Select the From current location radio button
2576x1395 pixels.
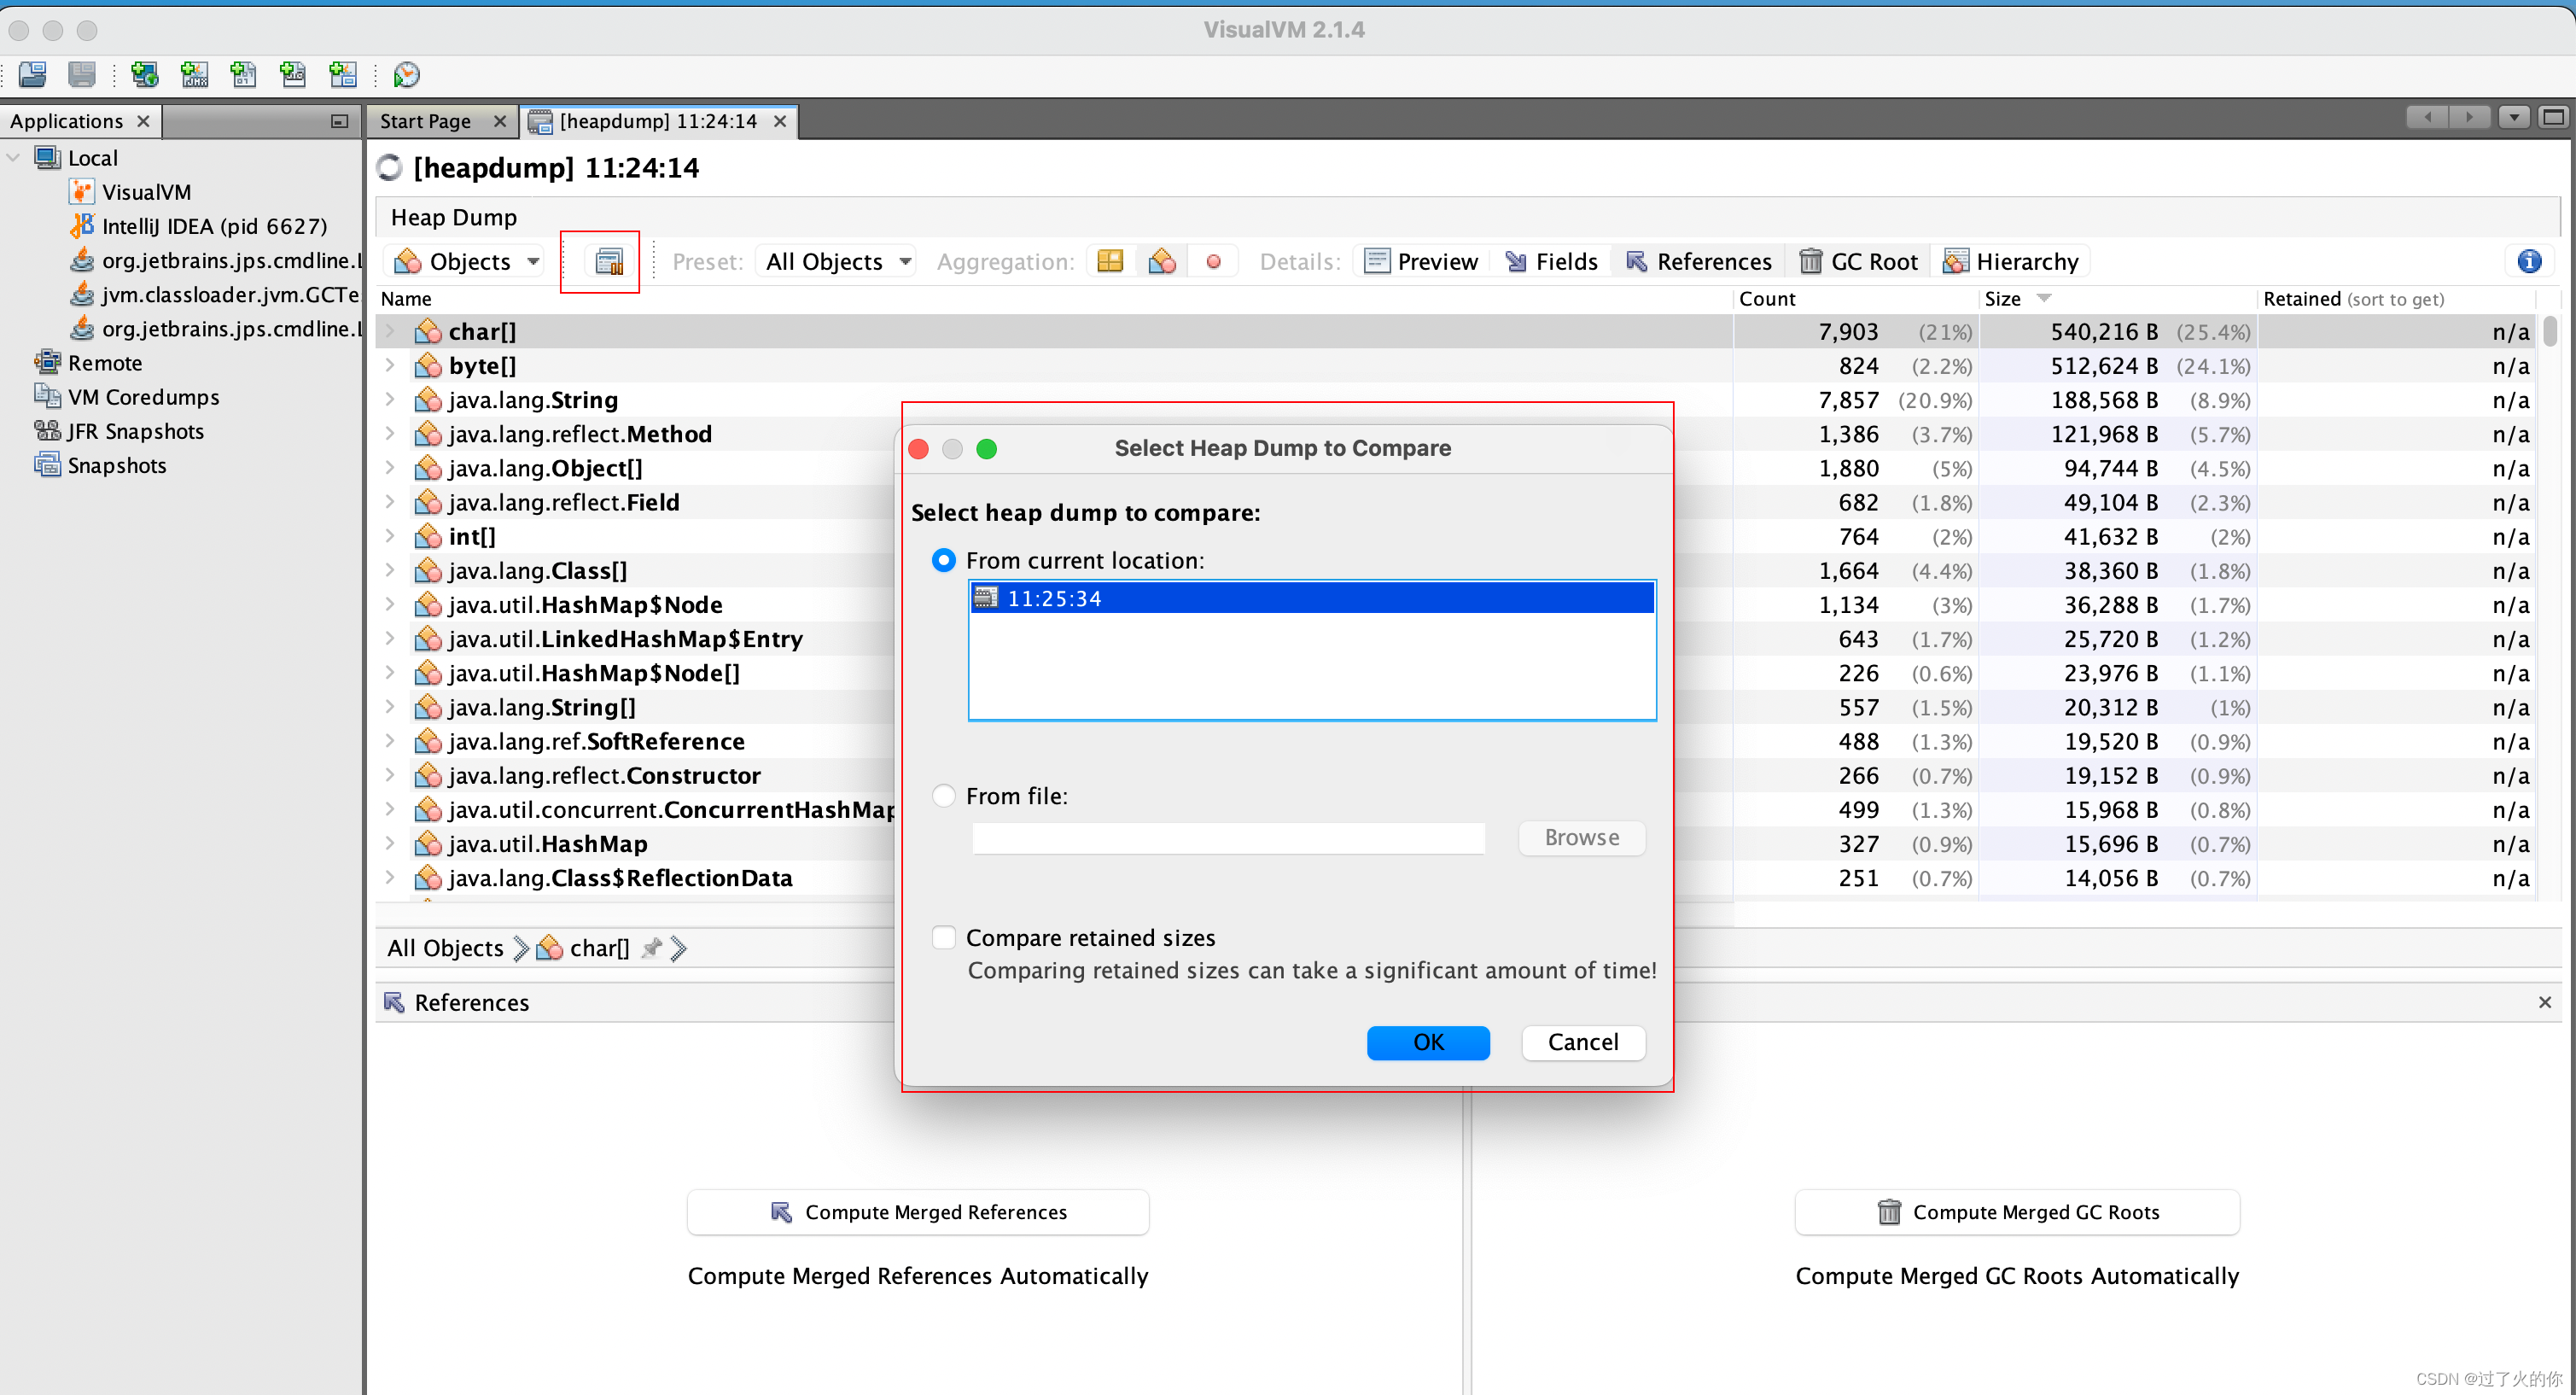943,560
